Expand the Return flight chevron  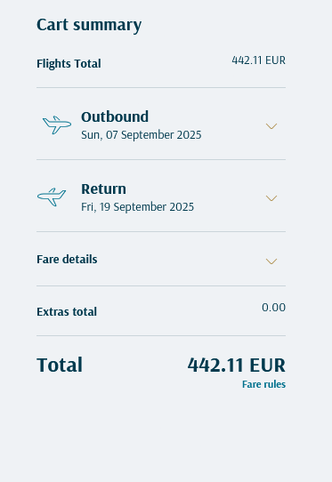click(x=271, y=198)
